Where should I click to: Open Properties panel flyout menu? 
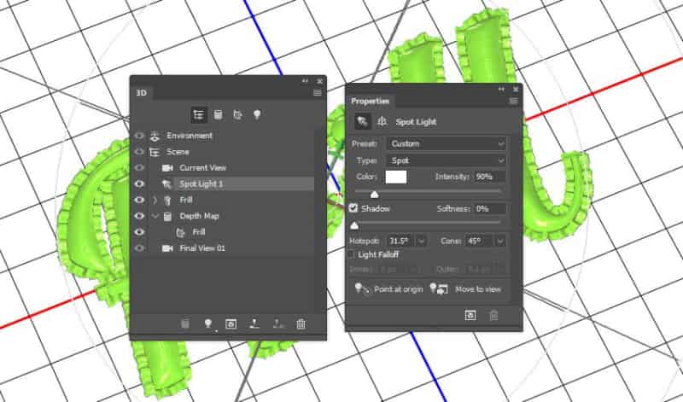click(514, 101)
